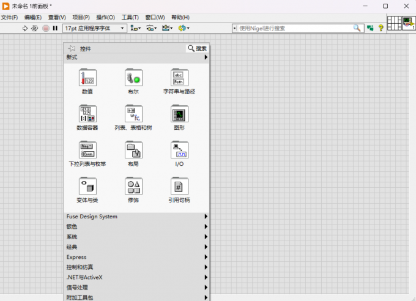Expand the 新式 palette category
Viewport: 416px width, 301px height.
point(136,58)
